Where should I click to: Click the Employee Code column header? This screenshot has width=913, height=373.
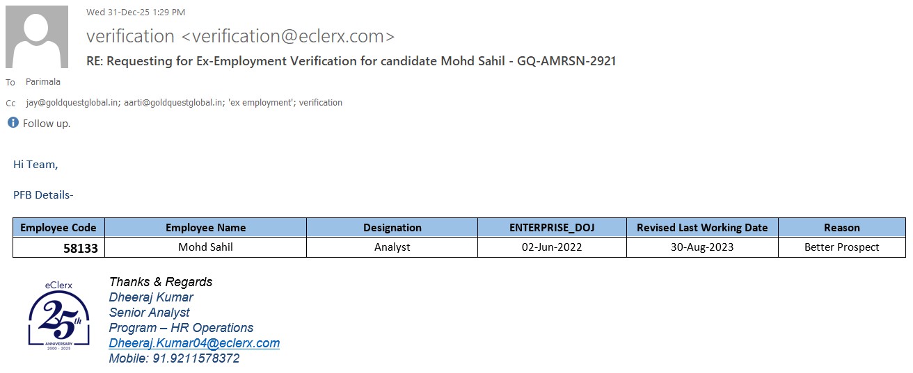click(x=58, y=228)
